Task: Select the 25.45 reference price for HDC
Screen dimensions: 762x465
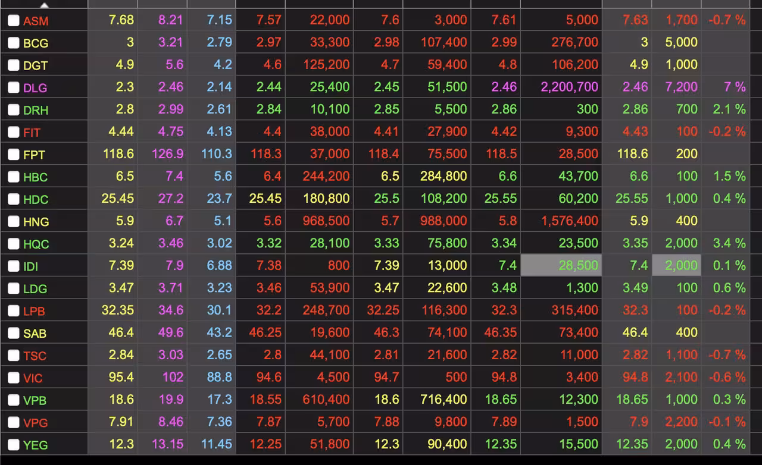Action: [118, 198]
